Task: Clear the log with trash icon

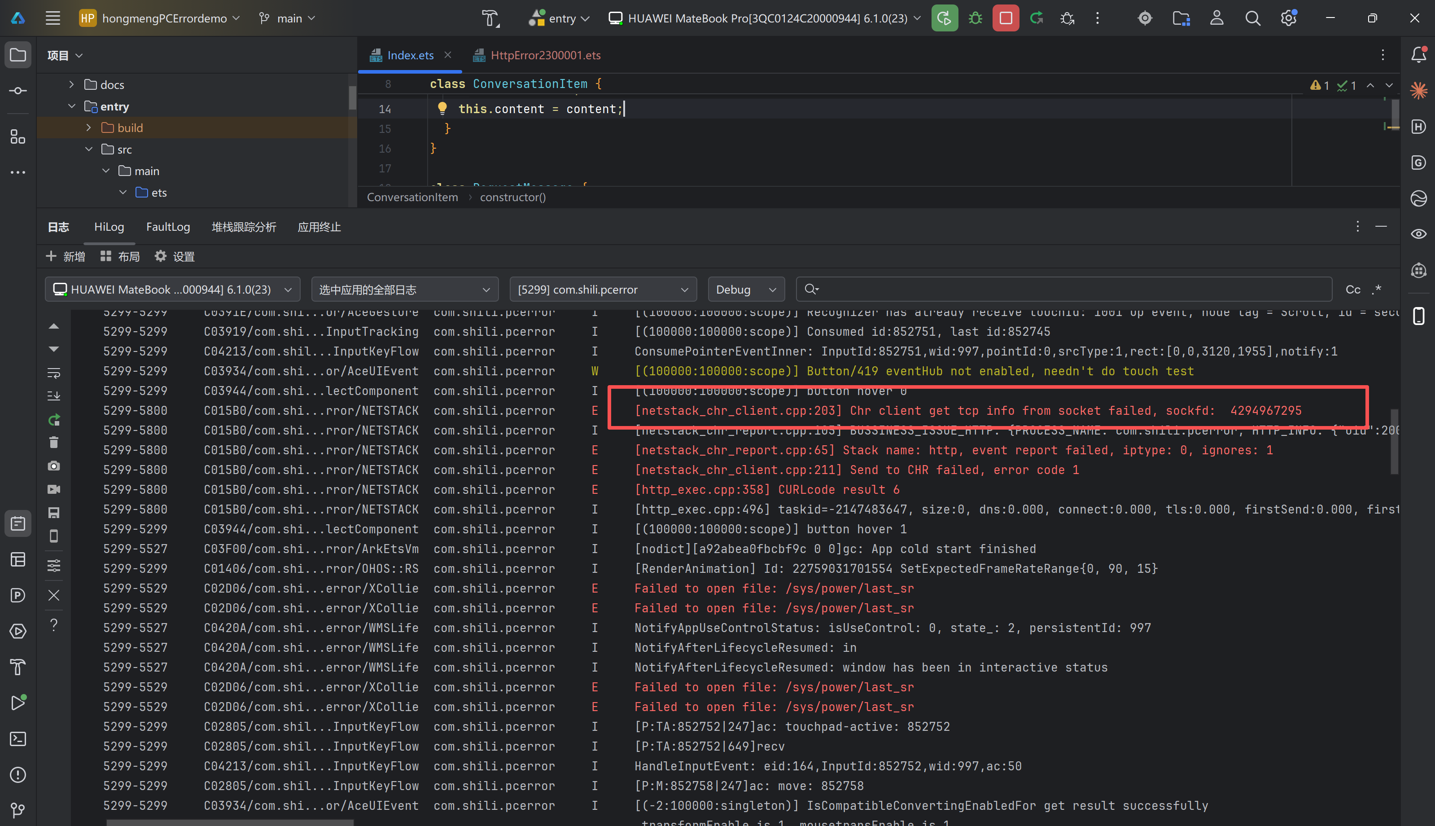Action: [54, 442]
